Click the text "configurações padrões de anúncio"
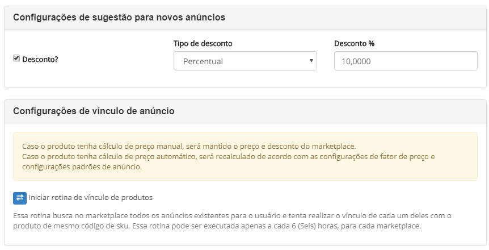 pos(82,167)
